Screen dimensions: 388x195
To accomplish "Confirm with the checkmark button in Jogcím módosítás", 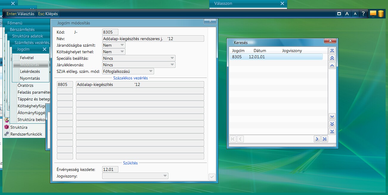I will tap(212, 177).
